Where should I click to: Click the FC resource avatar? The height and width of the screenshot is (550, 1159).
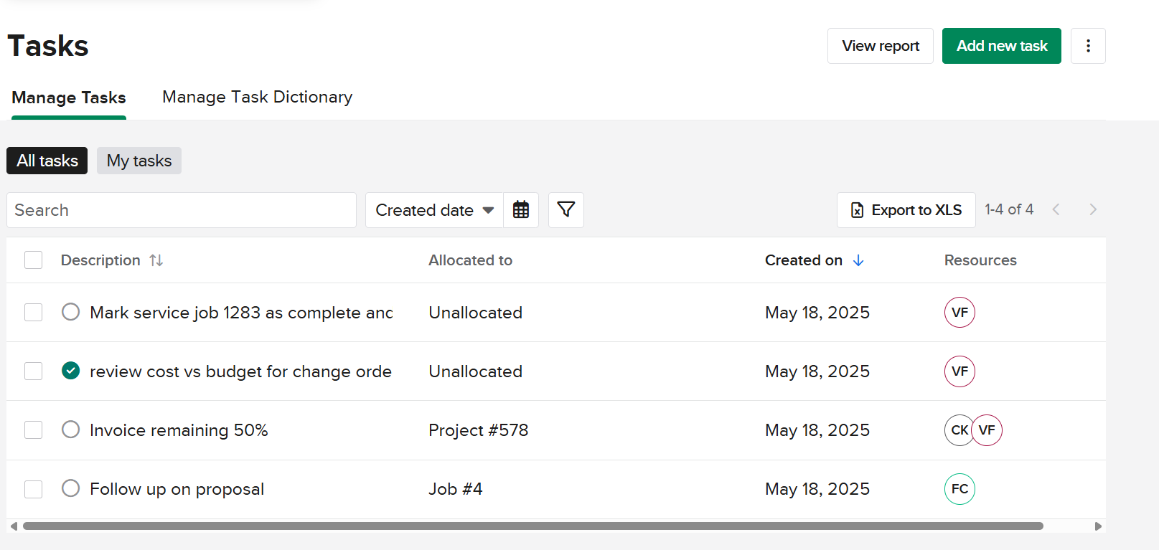click(959, 489)
